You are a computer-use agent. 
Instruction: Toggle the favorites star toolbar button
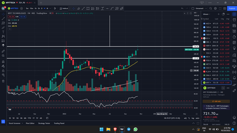tap(3, 122)
